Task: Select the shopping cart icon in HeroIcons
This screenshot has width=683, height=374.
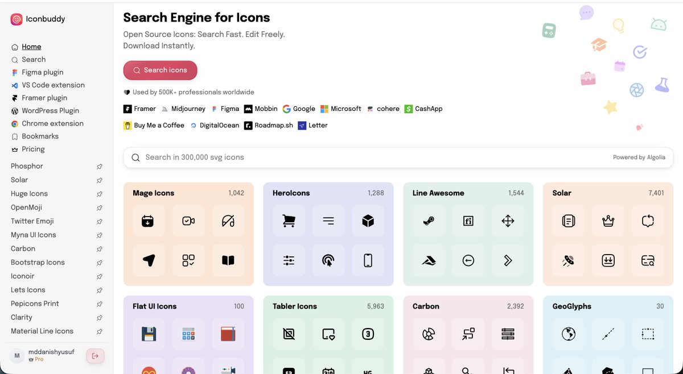Action: click(289, 221)
